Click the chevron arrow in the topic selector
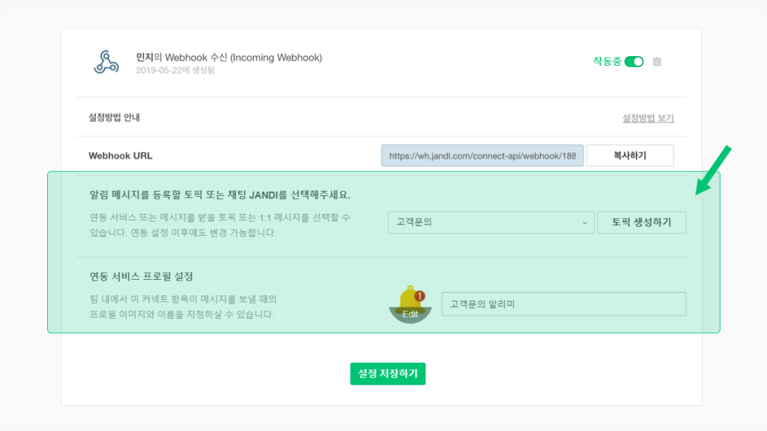Screen dimensions: 767x431 point(584,222)
